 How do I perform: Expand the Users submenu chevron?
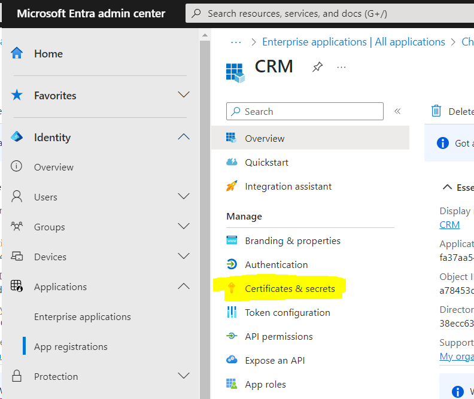point(184,196)
